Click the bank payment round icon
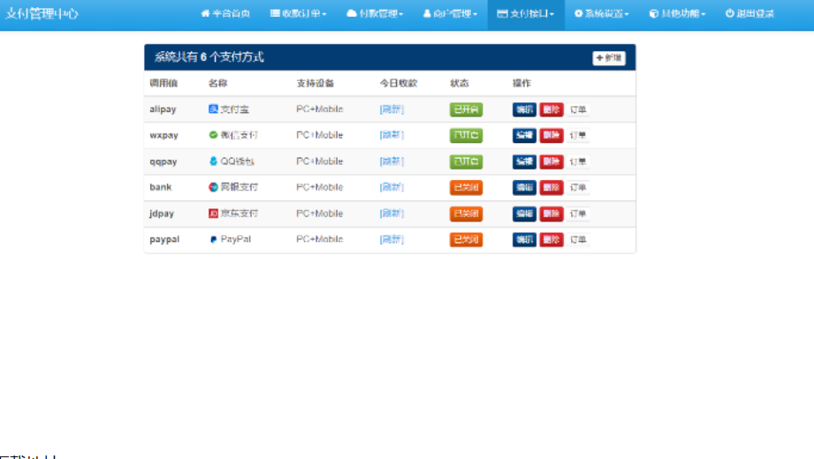 213,187
